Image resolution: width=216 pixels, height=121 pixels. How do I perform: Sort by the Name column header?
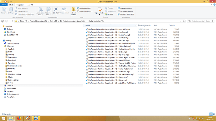(x=88, y=25)
